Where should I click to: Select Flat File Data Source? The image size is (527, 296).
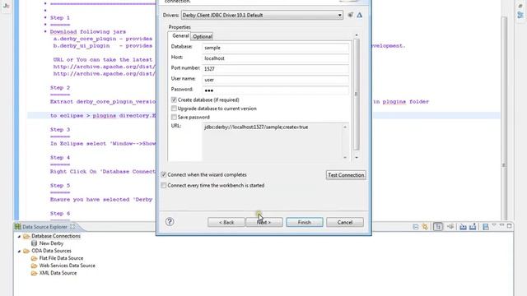tap(61, 258)
